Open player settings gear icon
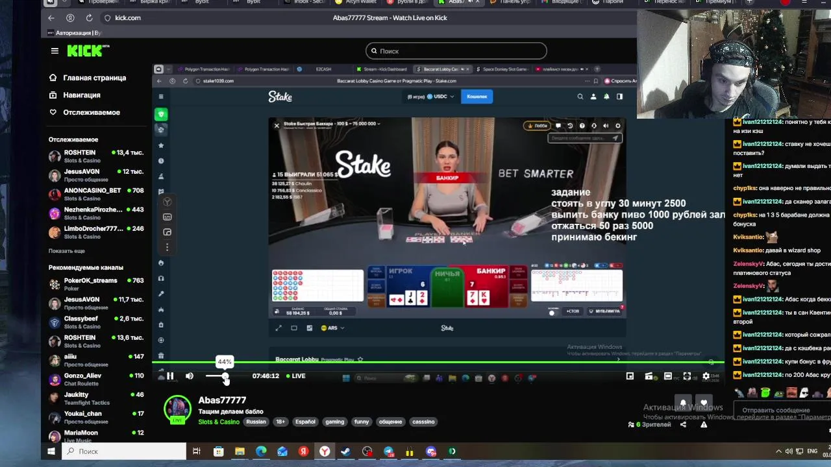Screen dimensions: 831x467 click(706, 376)
